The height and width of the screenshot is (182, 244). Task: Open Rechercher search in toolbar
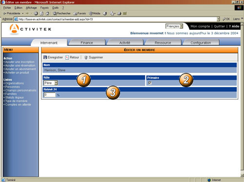[x=62, y=14]
